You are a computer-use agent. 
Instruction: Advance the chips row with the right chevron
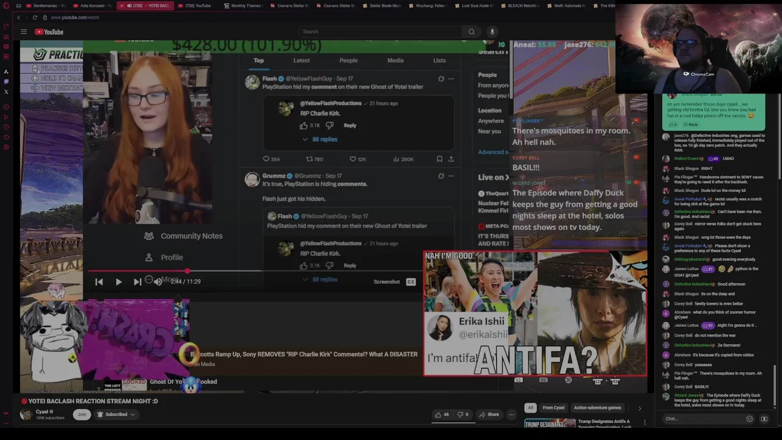(640, 408)
